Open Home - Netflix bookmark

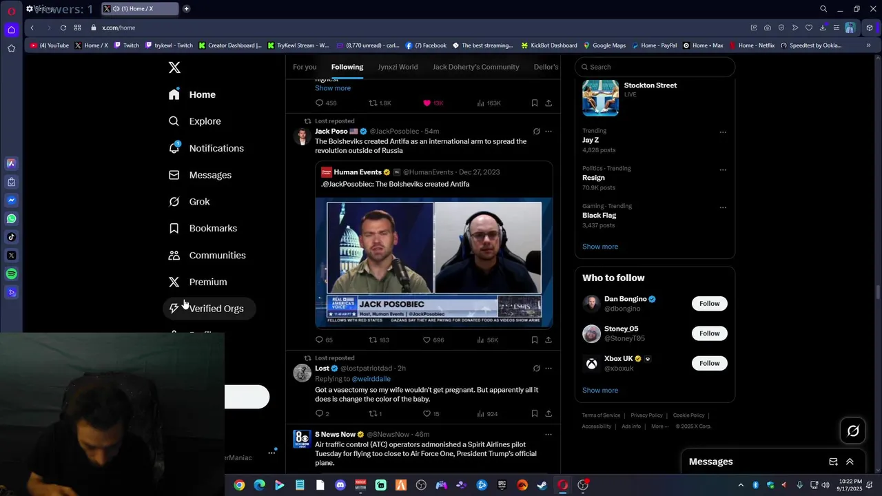(752, 45)
